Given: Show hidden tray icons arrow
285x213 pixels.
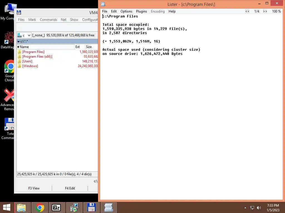Looking at the screenshot, I should click(245, 208).
